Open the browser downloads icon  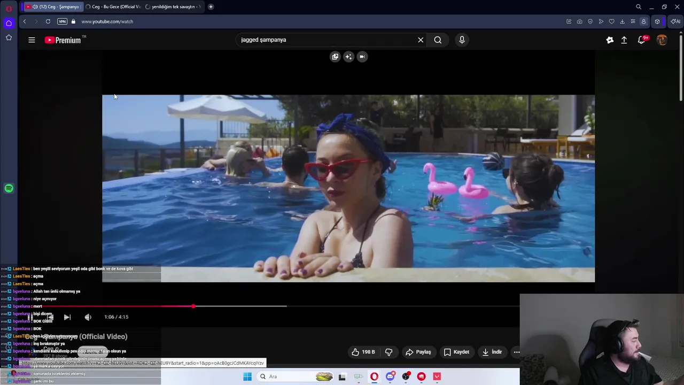[622, 21]
